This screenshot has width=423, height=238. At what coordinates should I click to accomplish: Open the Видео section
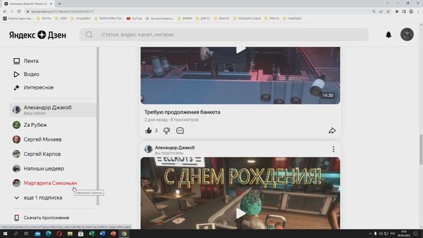tap(26, 74)
